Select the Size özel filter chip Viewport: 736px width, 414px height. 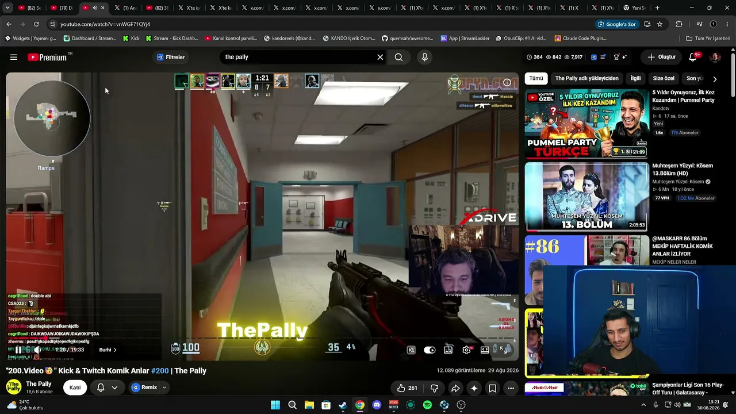coord(664,78)
